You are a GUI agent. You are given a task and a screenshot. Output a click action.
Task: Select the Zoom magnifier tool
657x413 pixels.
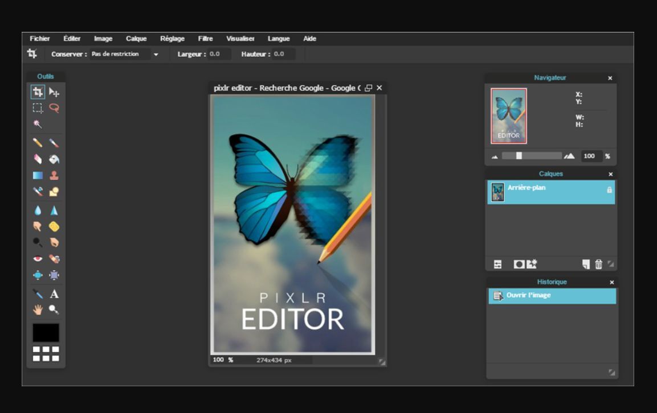tap(54, 309)
